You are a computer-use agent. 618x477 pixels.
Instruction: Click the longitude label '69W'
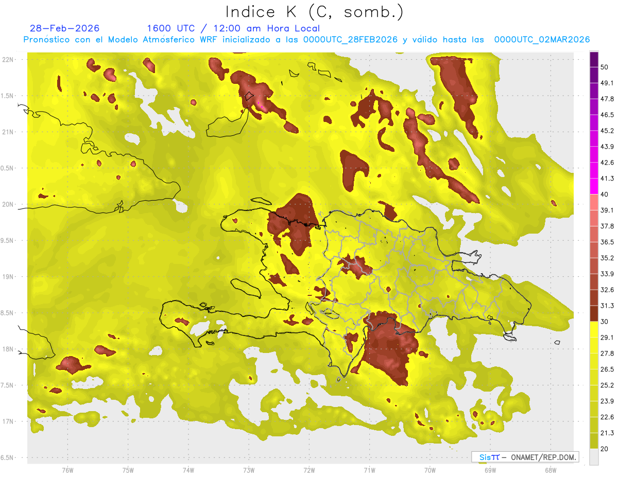coord(490,470)
